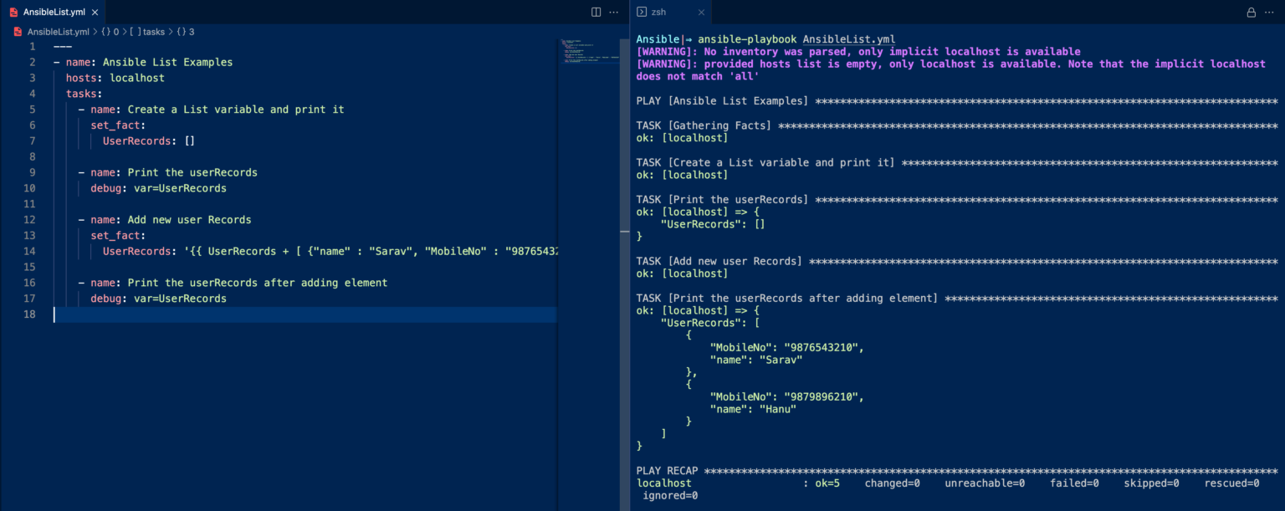Viewport: 1285px width, 511px height.
Task: Open the AnsibleList.yml breadcrumb dropdown
Action: point(58,31)
